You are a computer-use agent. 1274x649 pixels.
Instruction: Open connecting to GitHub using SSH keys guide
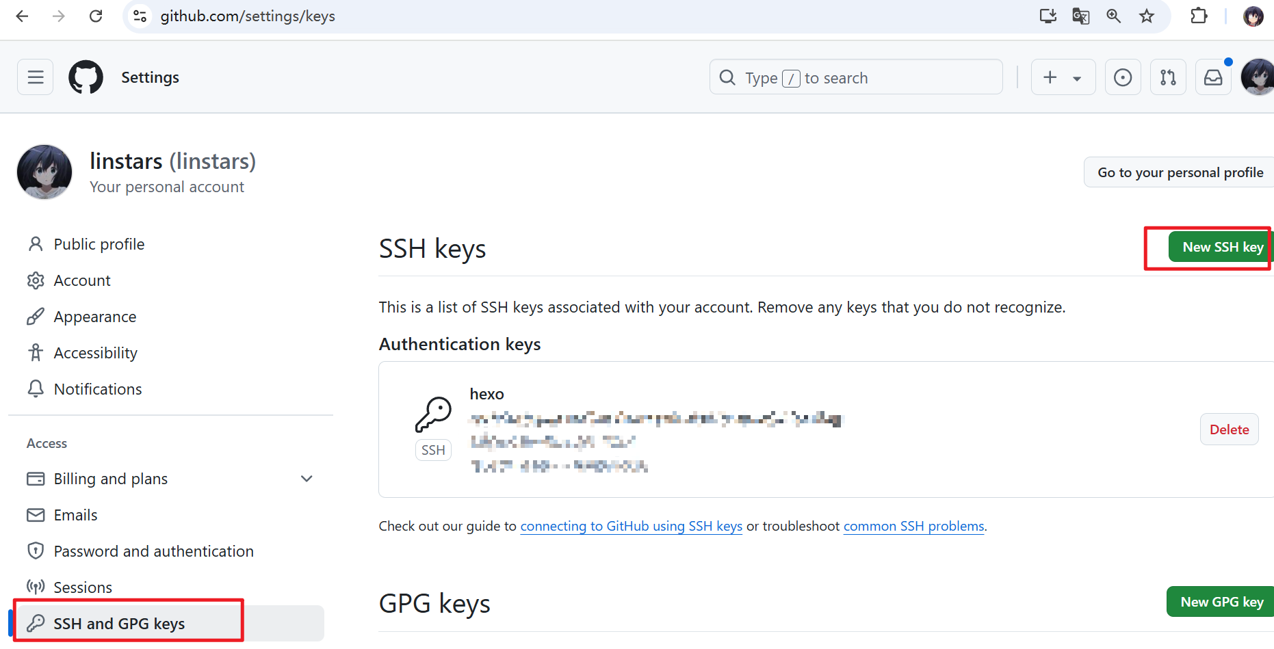point(631,526)
